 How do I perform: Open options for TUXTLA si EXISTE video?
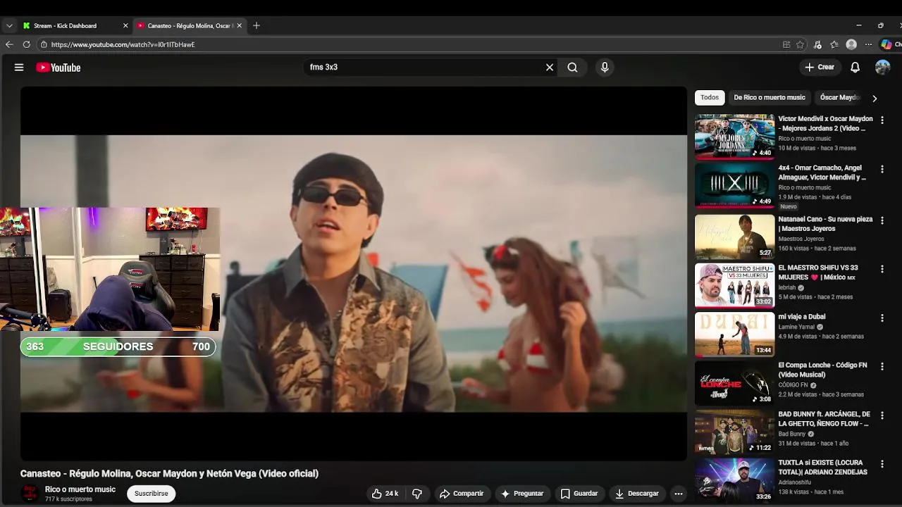(x=882, y=464)
